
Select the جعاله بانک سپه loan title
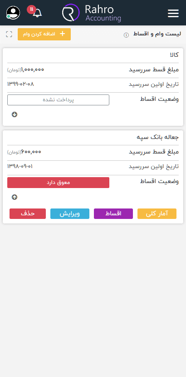click(x=158, y=137)
